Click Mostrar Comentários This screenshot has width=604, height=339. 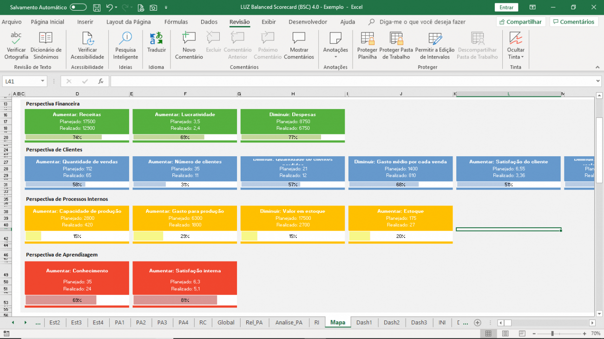pyautogui.click(x=299, y=46)
